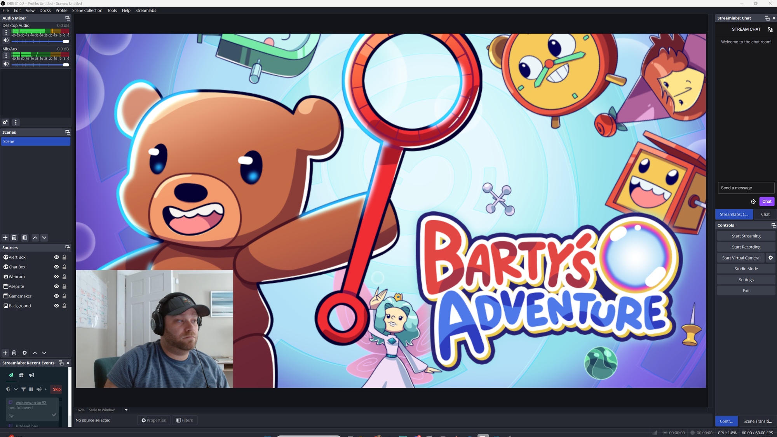
Task: Open the Scene Collection menu
Action: pos(87,10)
